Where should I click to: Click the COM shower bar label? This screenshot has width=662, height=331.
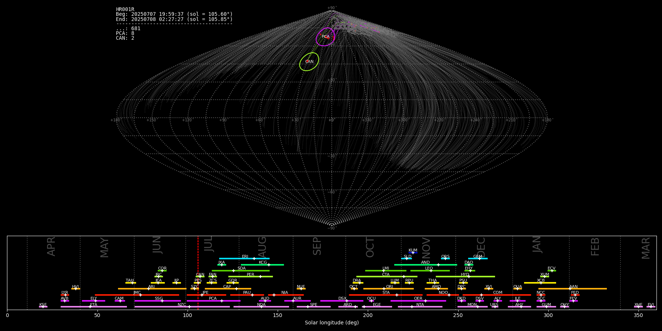point(498,293)
